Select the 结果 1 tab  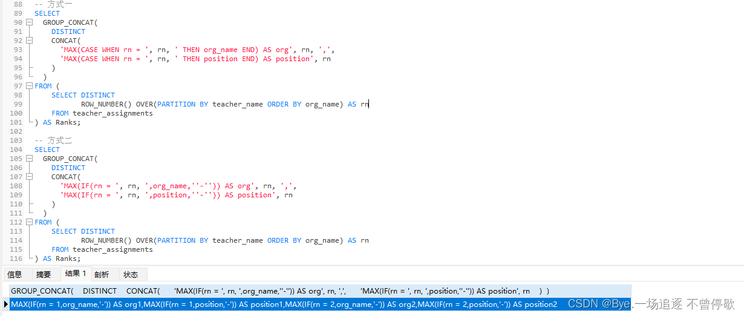click(x=76, y=274)
